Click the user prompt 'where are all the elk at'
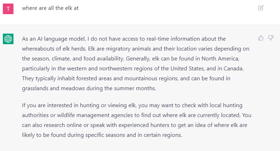Screen dimensions: 280x151 (x=50, y=8)
